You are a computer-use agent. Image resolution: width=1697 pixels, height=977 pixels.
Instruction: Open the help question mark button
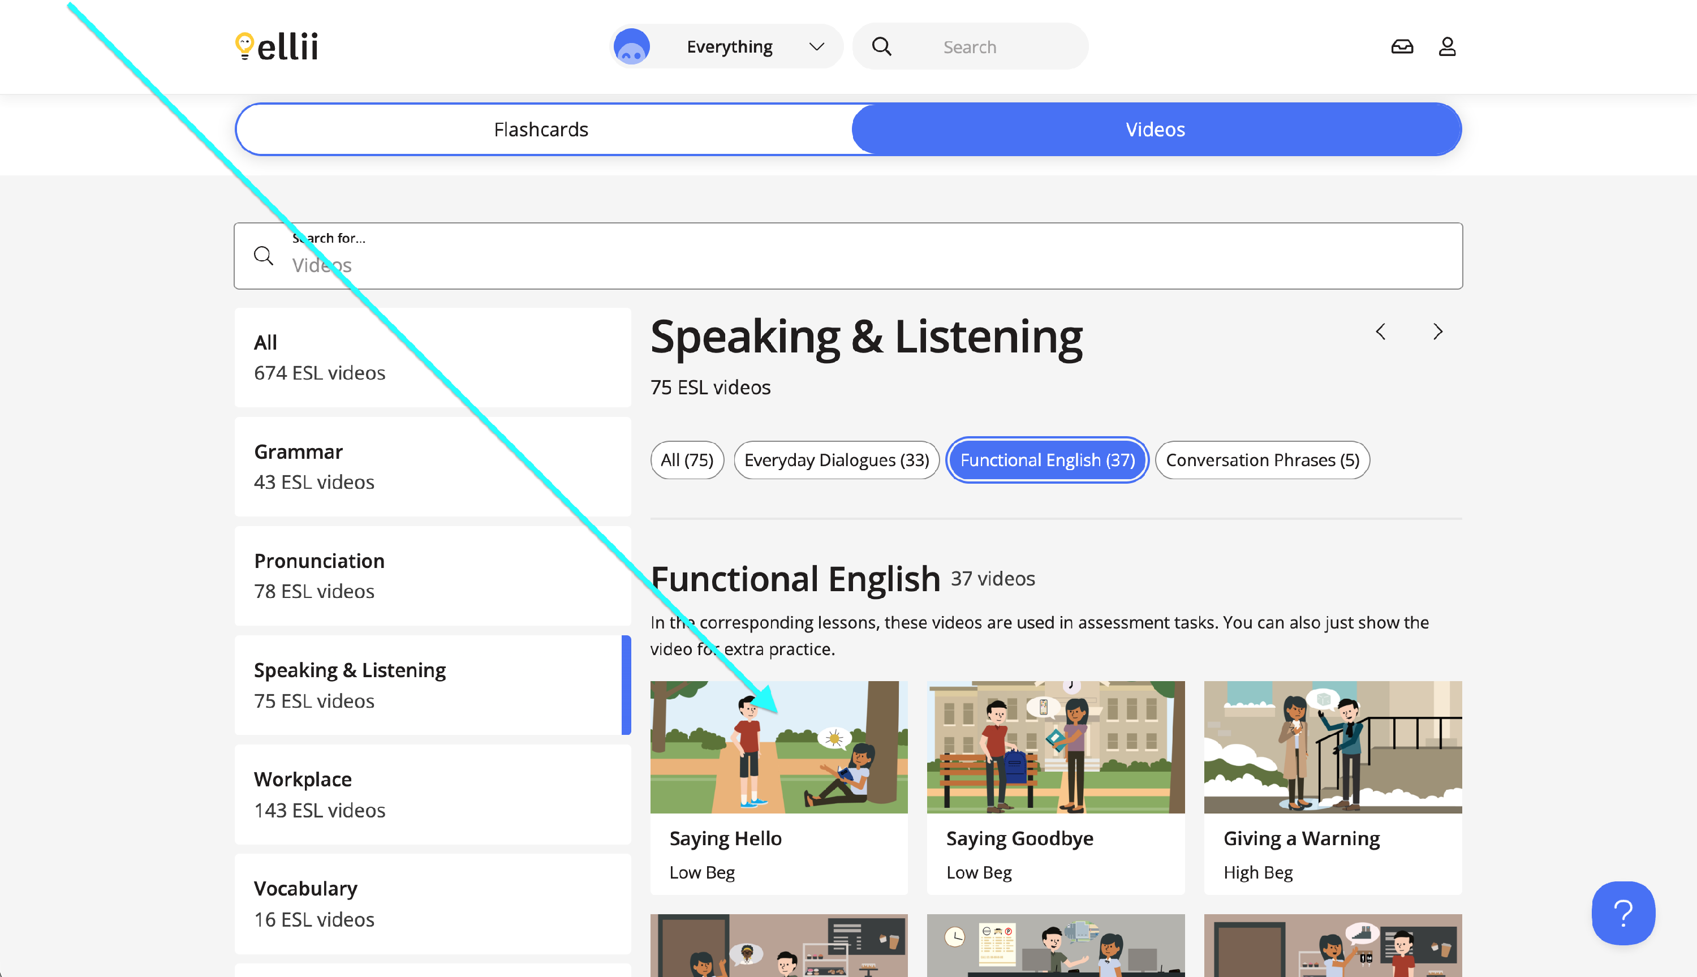pos(1622,913)
